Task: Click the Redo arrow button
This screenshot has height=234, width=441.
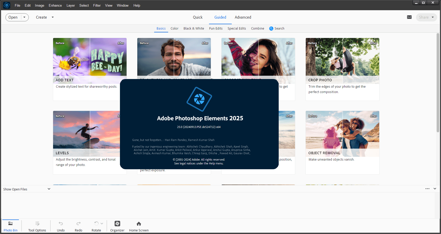Action: (78, 226)
